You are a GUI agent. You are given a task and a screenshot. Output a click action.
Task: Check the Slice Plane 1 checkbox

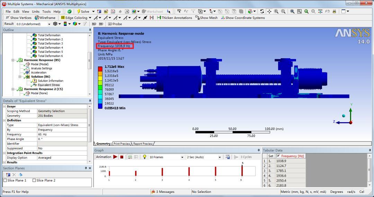(x=5, y=180)
